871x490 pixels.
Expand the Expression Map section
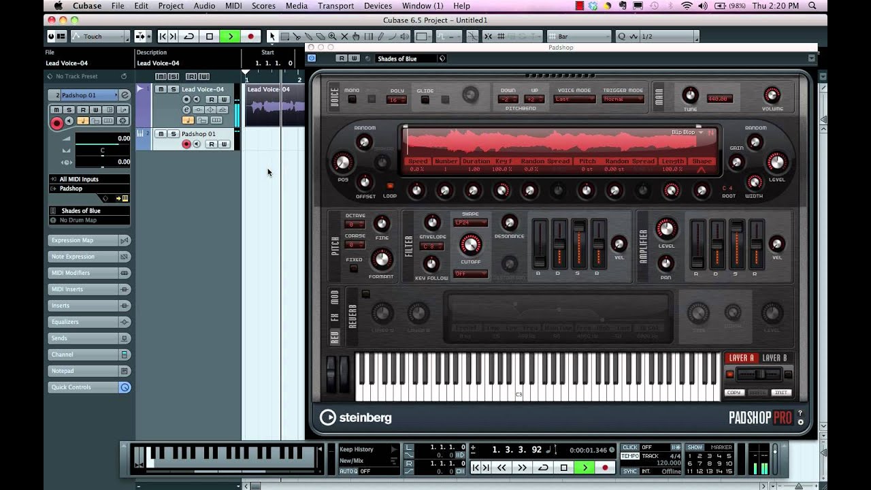pos(88,240)
